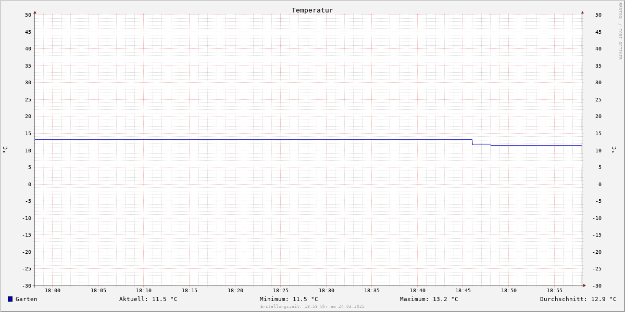Click the 18:55 time axis label

[x=555, y=290]
